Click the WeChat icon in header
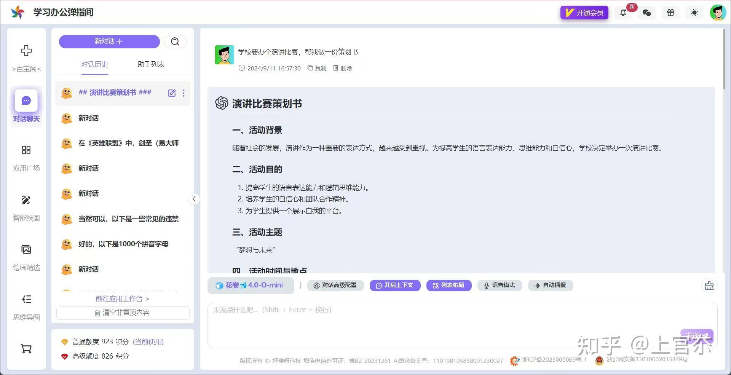The image size is (731, 375). tap(647, 13)
